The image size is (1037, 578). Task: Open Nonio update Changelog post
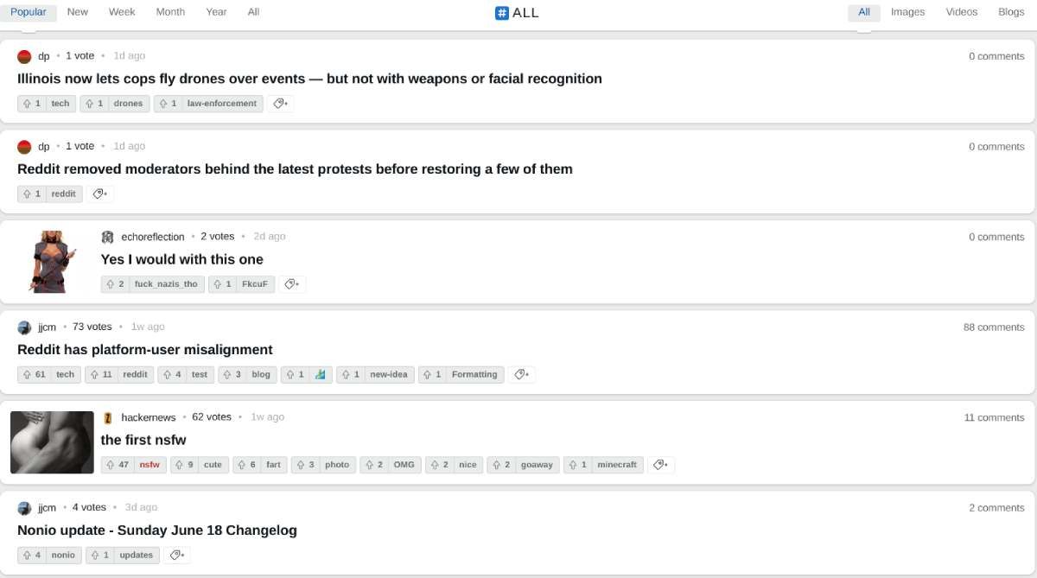(157, 530)
